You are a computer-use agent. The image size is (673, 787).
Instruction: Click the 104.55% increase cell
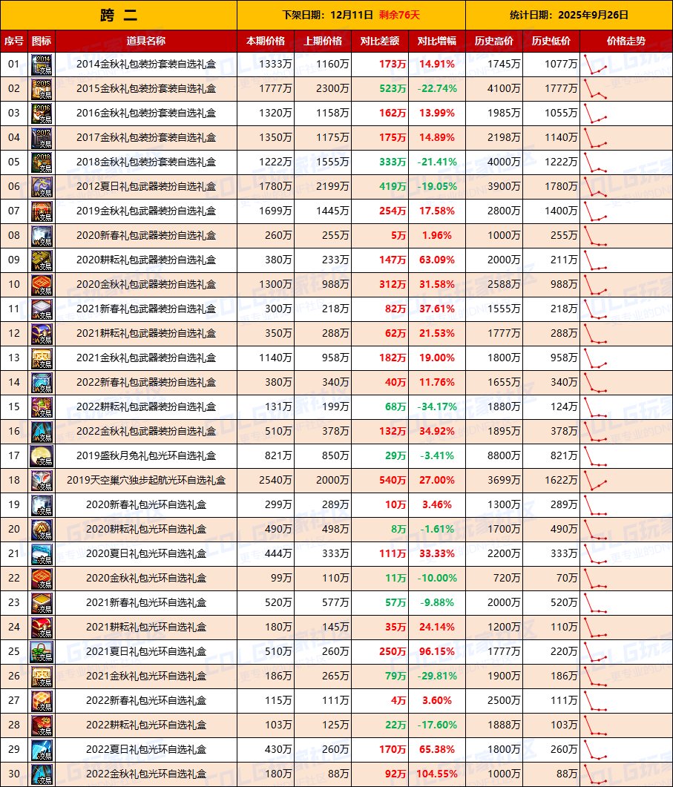pyautogui.click(x=436, y=774)
